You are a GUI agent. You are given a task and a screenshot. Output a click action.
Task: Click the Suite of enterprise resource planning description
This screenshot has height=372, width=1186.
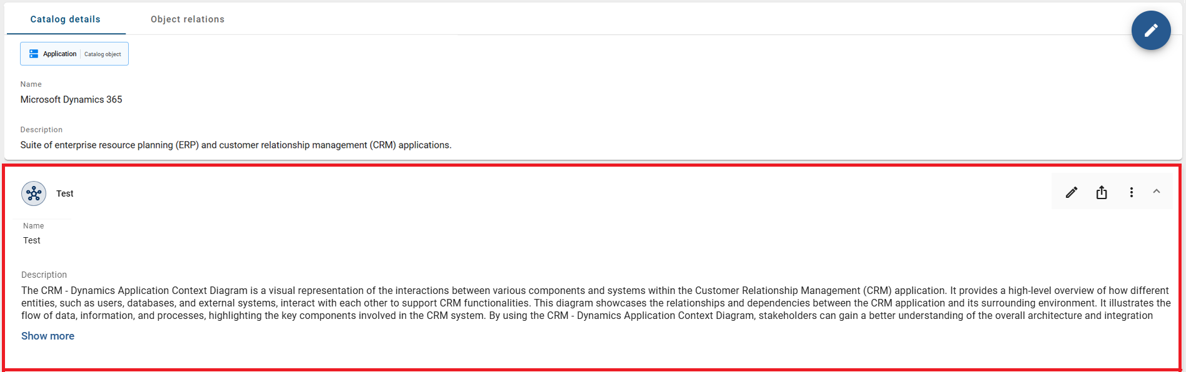(236, 145)
